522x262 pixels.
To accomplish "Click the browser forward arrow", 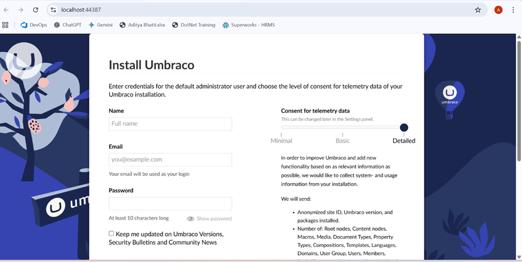I will (x=21, y=10).
